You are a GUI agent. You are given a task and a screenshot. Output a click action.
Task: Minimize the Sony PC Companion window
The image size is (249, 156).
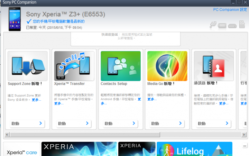pos(233,2)
